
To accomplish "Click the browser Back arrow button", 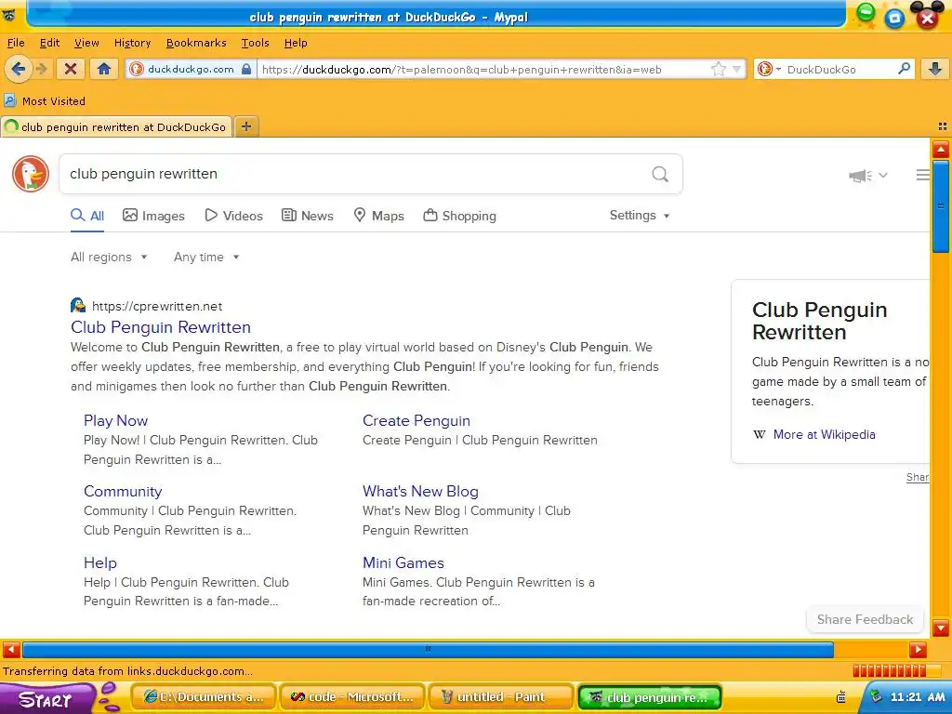I will click(x=19, y=69).
